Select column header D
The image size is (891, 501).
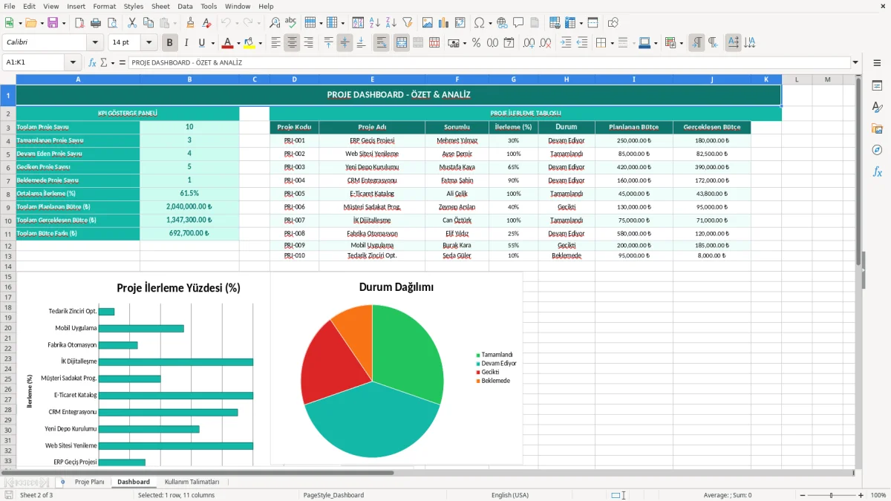pos(295,79)
